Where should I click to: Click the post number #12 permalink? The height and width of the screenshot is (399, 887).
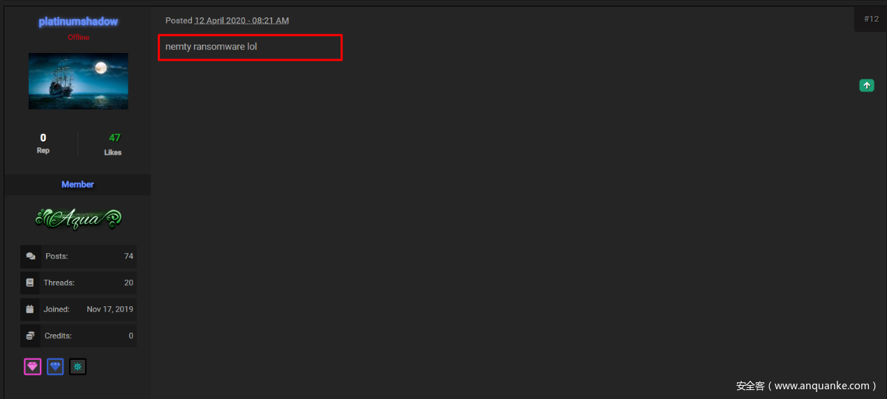click(871, 19)
